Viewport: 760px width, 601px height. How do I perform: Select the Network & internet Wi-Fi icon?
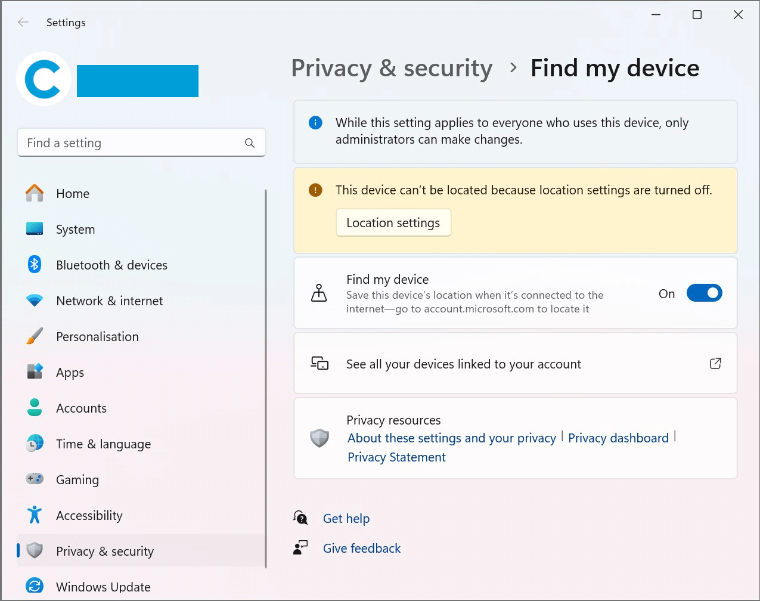pos(35,300)
